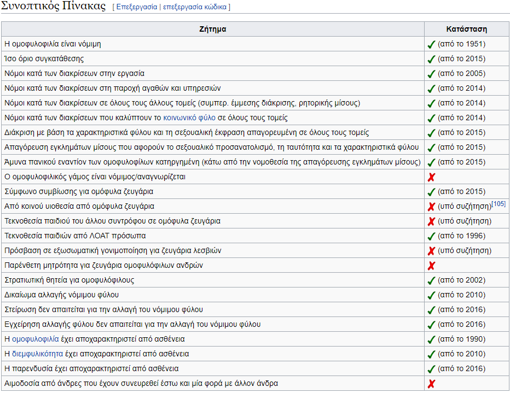This screenshot has width=510, height=393.
Task: Click the cell Τεκνοθεσία παιδιών από ΛΟΑΤ πρόσωπα
Action: (x=213, y=236)
